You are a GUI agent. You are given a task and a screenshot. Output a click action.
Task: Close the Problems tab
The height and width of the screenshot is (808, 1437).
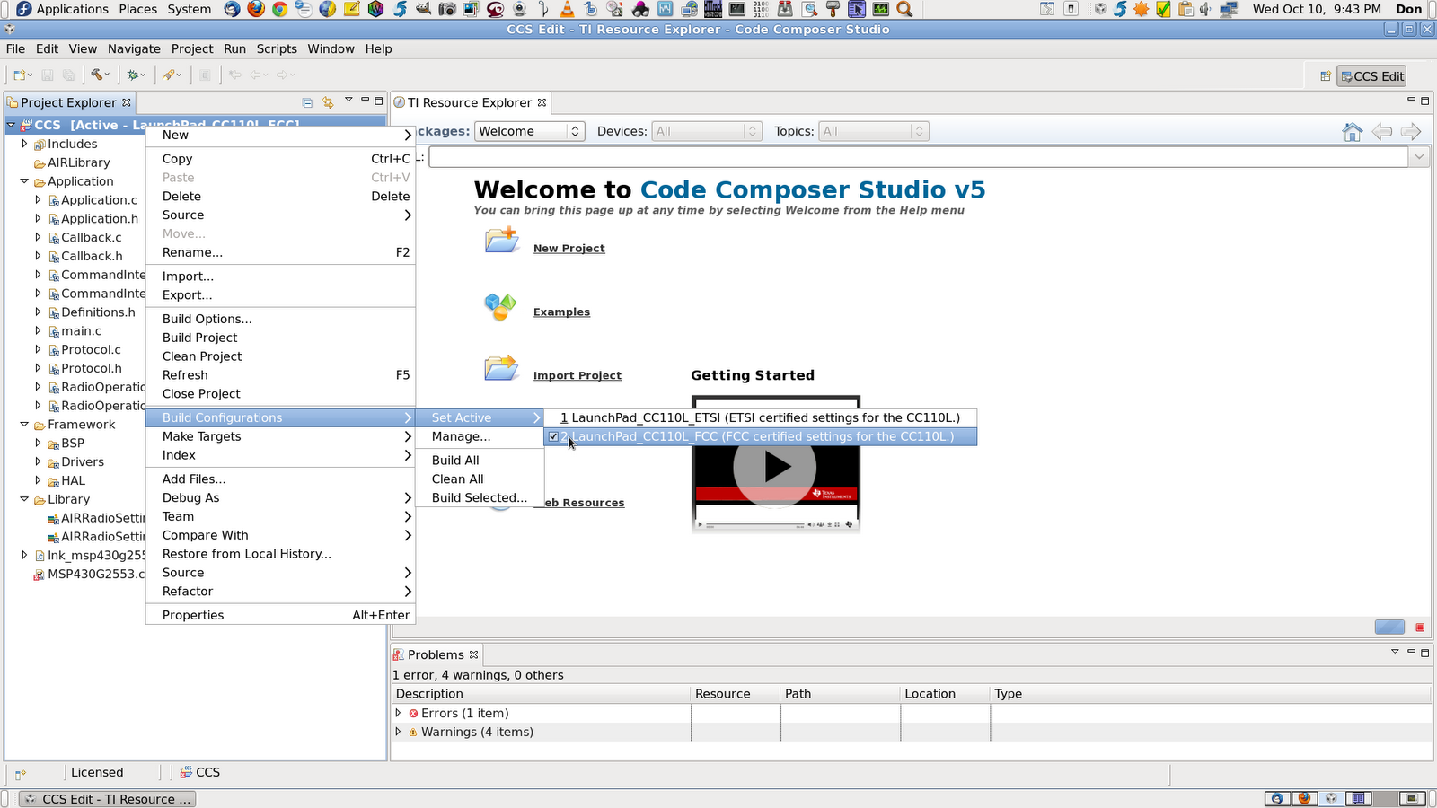pos(474,654)
